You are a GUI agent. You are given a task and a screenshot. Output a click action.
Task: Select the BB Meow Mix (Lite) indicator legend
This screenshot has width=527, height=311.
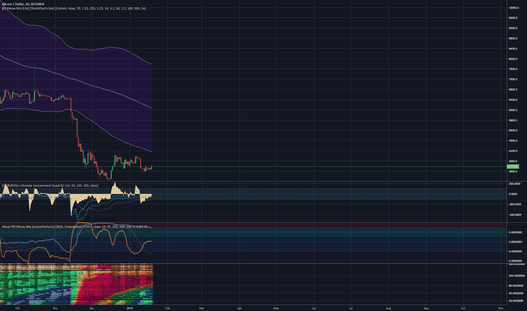[74, 8]
